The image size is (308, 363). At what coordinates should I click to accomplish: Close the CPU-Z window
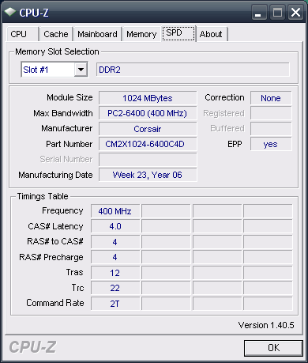tap(296, 12)
